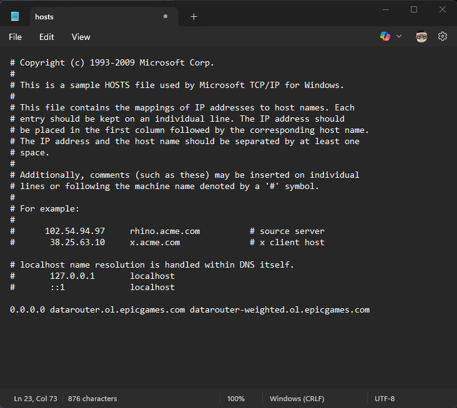
Task: Click Ln 23, Col 73 in status bar
Action: [x=35, y=399]
